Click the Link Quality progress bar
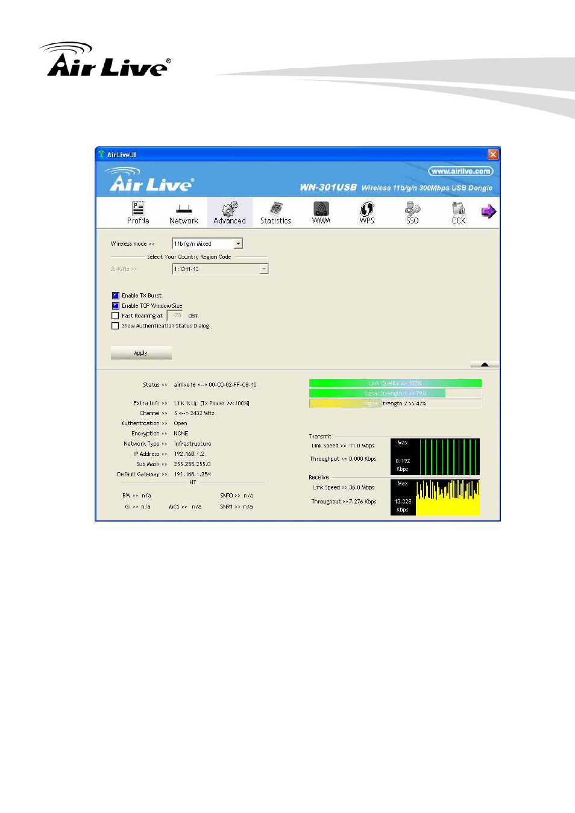 pos(395,383)
